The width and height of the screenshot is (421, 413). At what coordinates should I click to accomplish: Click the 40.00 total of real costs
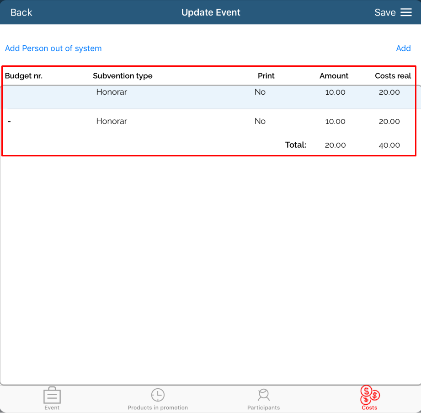389,145
